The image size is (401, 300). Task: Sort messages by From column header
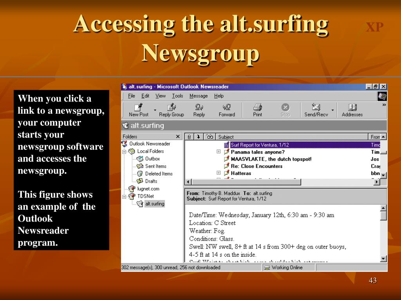375,137
